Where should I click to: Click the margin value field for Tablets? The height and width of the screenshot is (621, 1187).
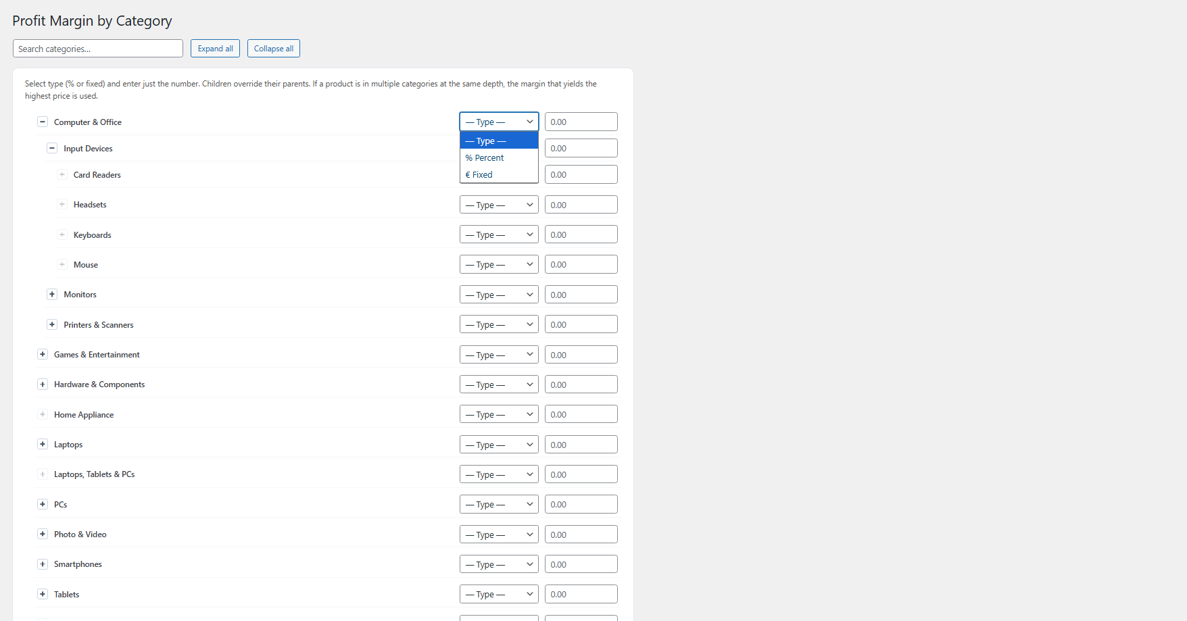pyautogui.click(x=581, y=595)
